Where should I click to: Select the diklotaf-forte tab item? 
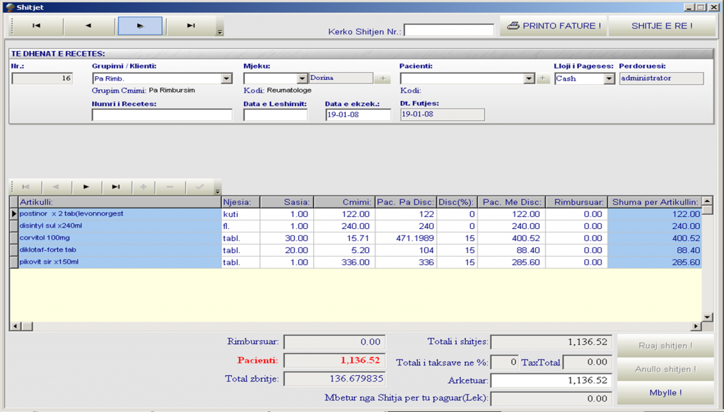coord(119,250)
